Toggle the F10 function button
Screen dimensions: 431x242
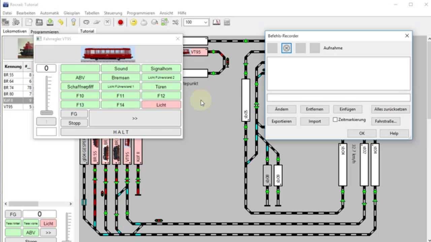click(x=80, y=96)
